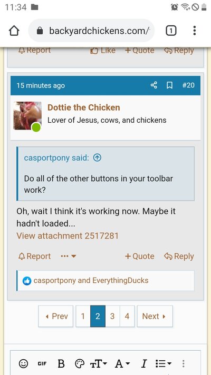Open the browser home page
This screenshot has height=375, width=211.
point(14,31)
